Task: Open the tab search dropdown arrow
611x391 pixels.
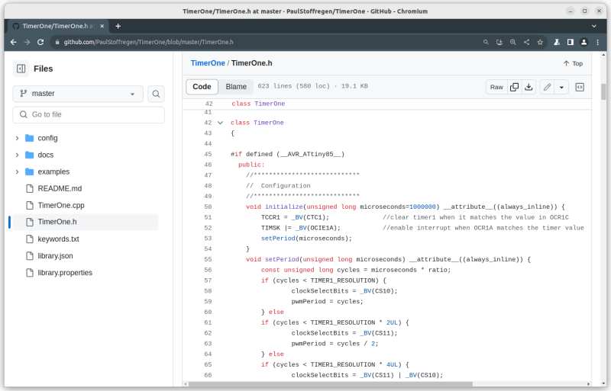Action: tap(594, 26)
